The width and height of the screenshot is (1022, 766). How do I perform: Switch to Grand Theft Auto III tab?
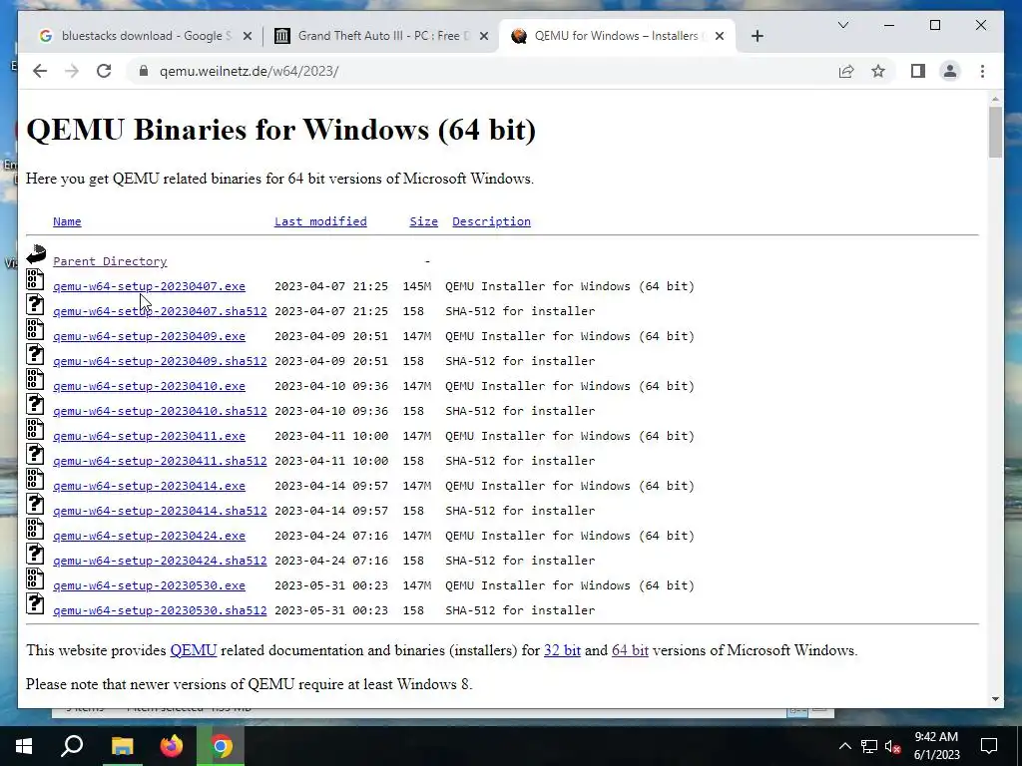(381, 36)
